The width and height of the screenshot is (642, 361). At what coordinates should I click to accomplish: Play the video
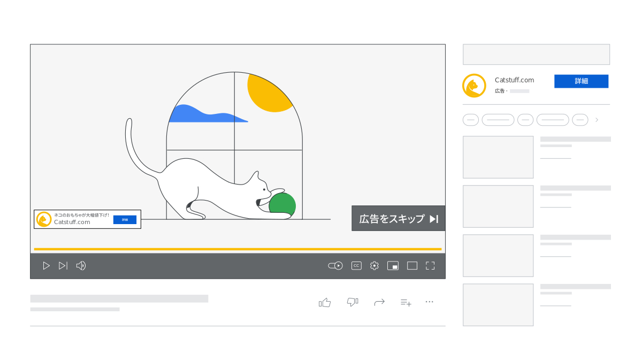click(x=46, y=266)
